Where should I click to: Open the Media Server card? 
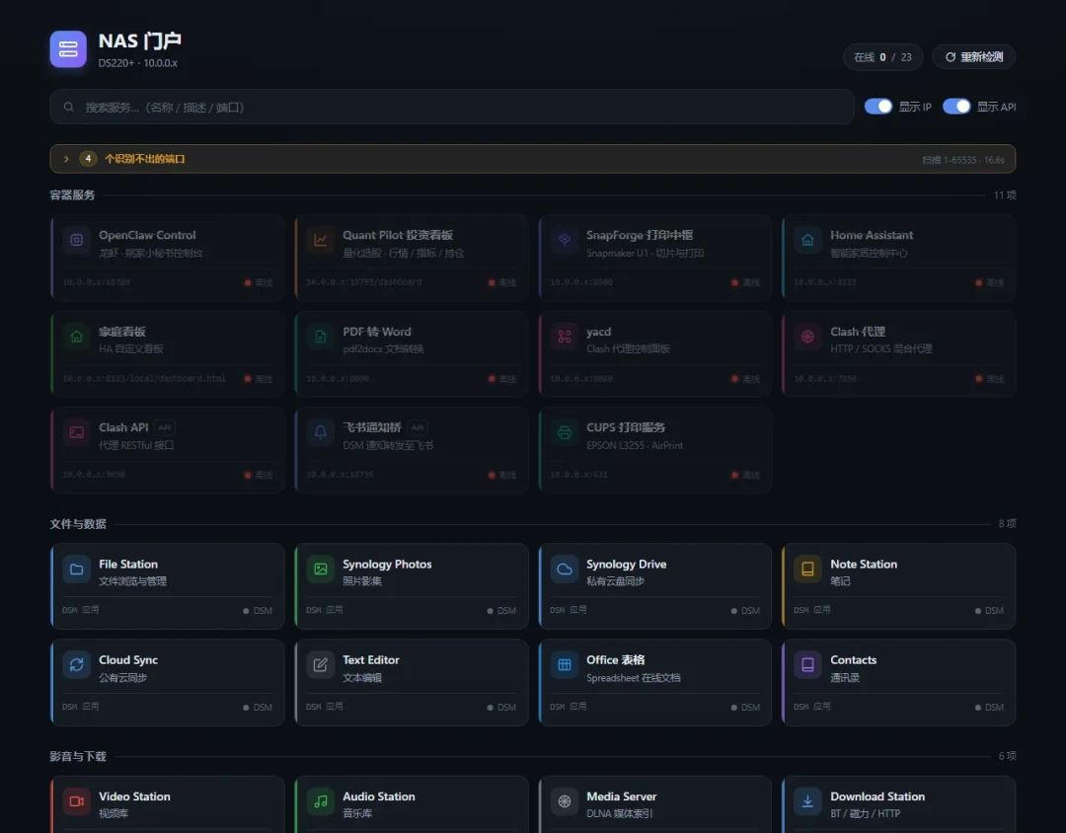coord(655,804)
